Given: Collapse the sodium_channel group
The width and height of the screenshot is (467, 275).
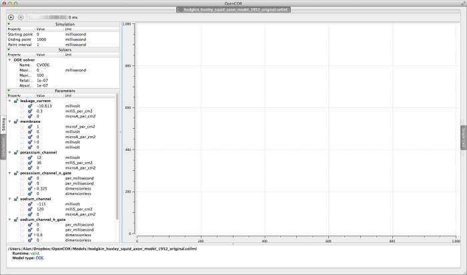Looking at the screenshot, I should coord(9,198).
